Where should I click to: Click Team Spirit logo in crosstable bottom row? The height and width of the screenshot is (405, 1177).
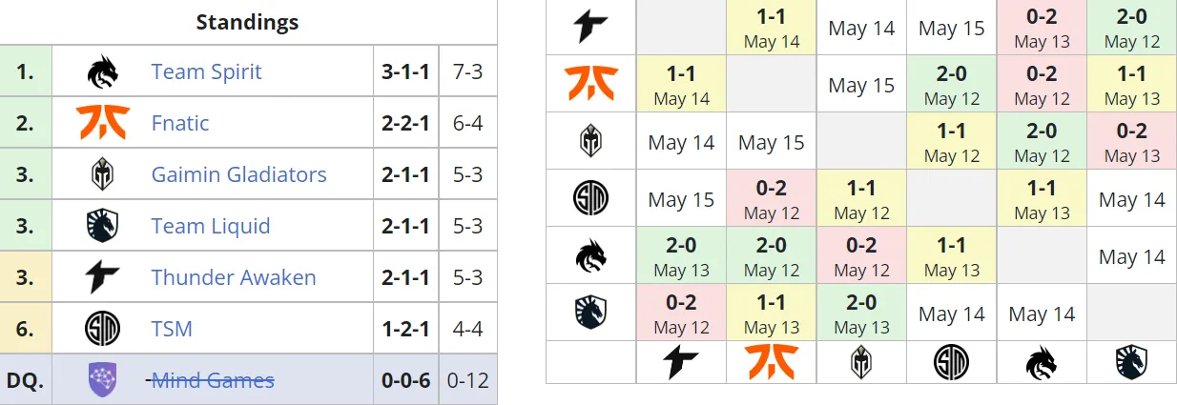click(x=1041, y=362)
